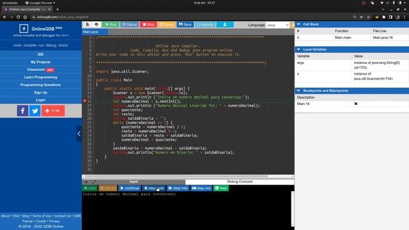Click the console vertical scrollbar

point(293,209)
